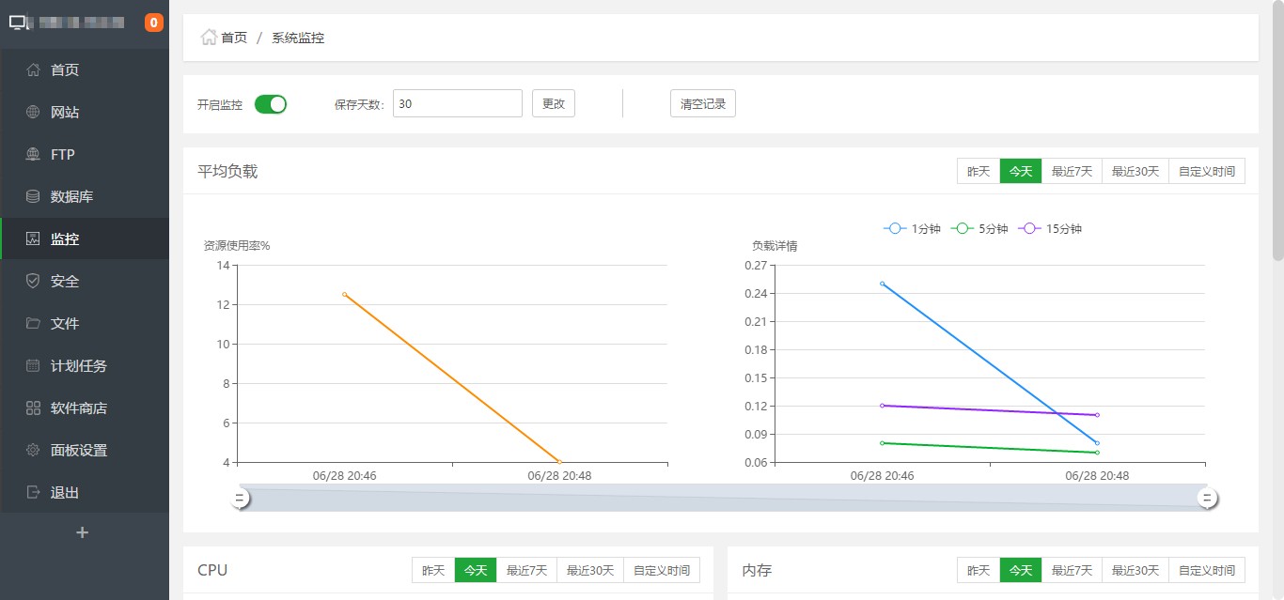Screen dimensions: 1284x600
Task: Hide the 15分钟 series in legend
Action: coord(1050,229)
